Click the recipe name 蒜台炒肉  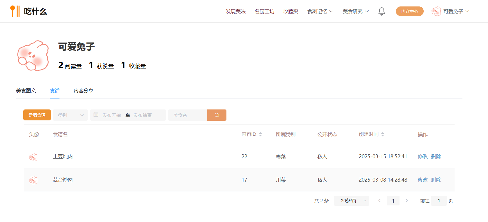click(x=63, y=180)
